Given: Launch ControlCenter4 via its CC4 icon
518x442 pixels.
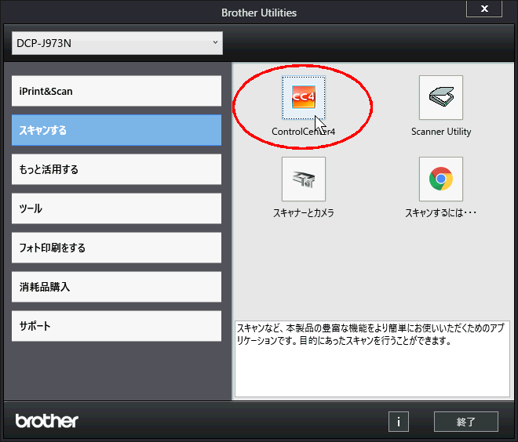Looking at the screenshot, I should pyautogui.click(x=303, y=98).
